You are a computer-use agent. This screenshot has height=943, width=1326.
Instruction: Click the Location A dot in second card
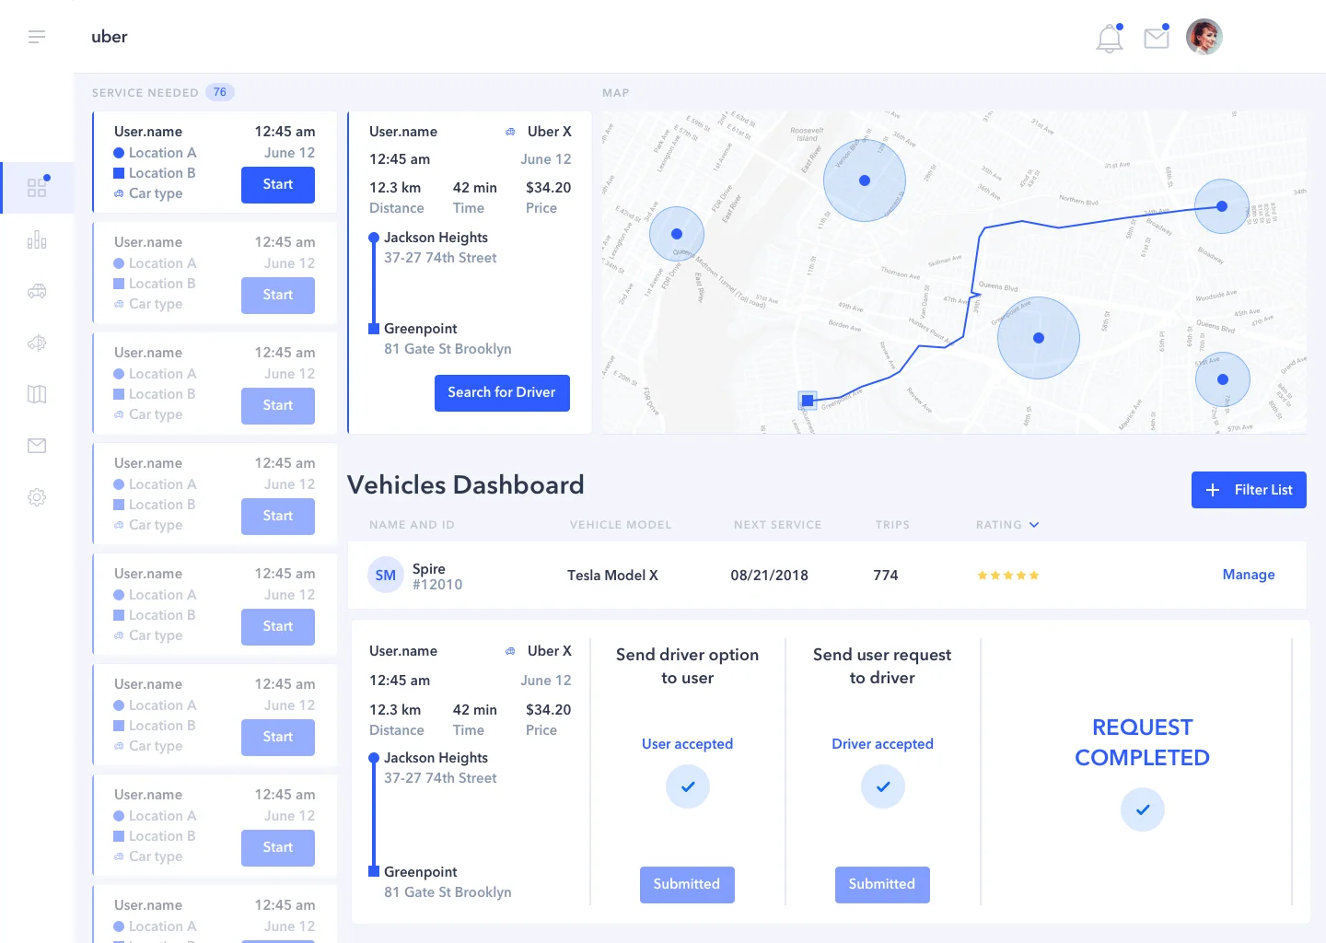(119, 263)
